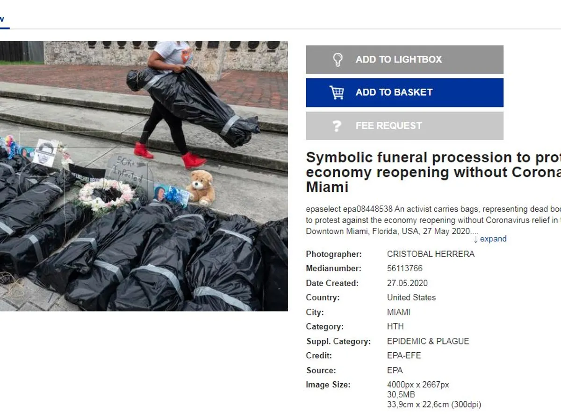The width and height of the screenshot is (561, 420).
Task: Open the protest photo preview image
Action: tap(144, 176)
